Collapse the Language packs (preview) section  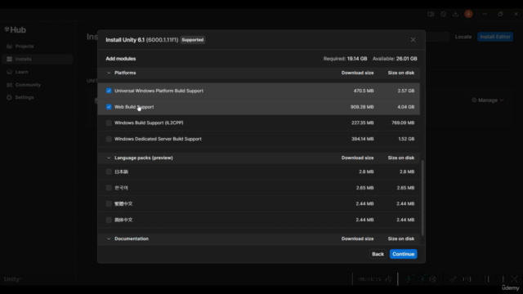(109, 158)
